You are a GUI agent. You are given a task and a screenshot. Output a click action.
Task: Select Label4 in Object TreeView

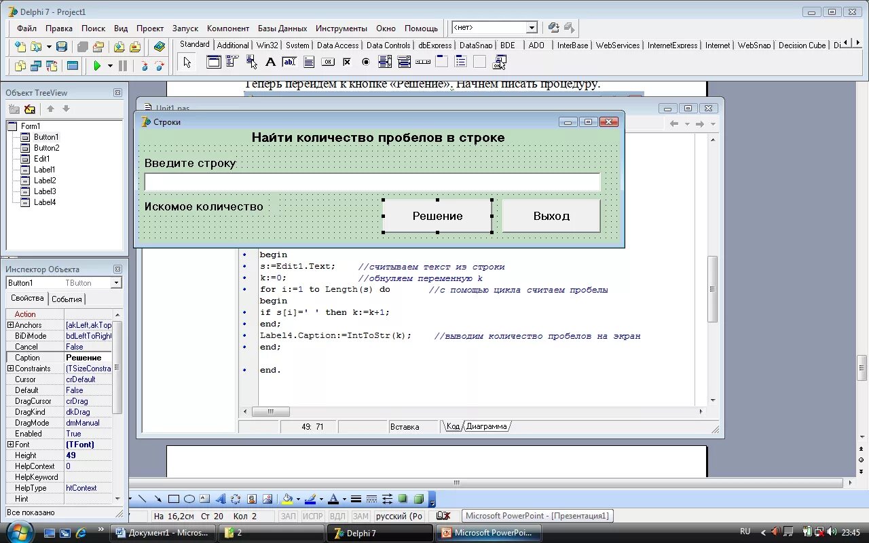45,202
